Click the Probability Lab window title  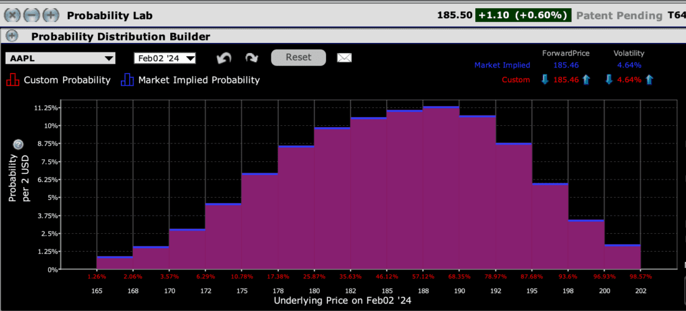click(x=110, y=16)
